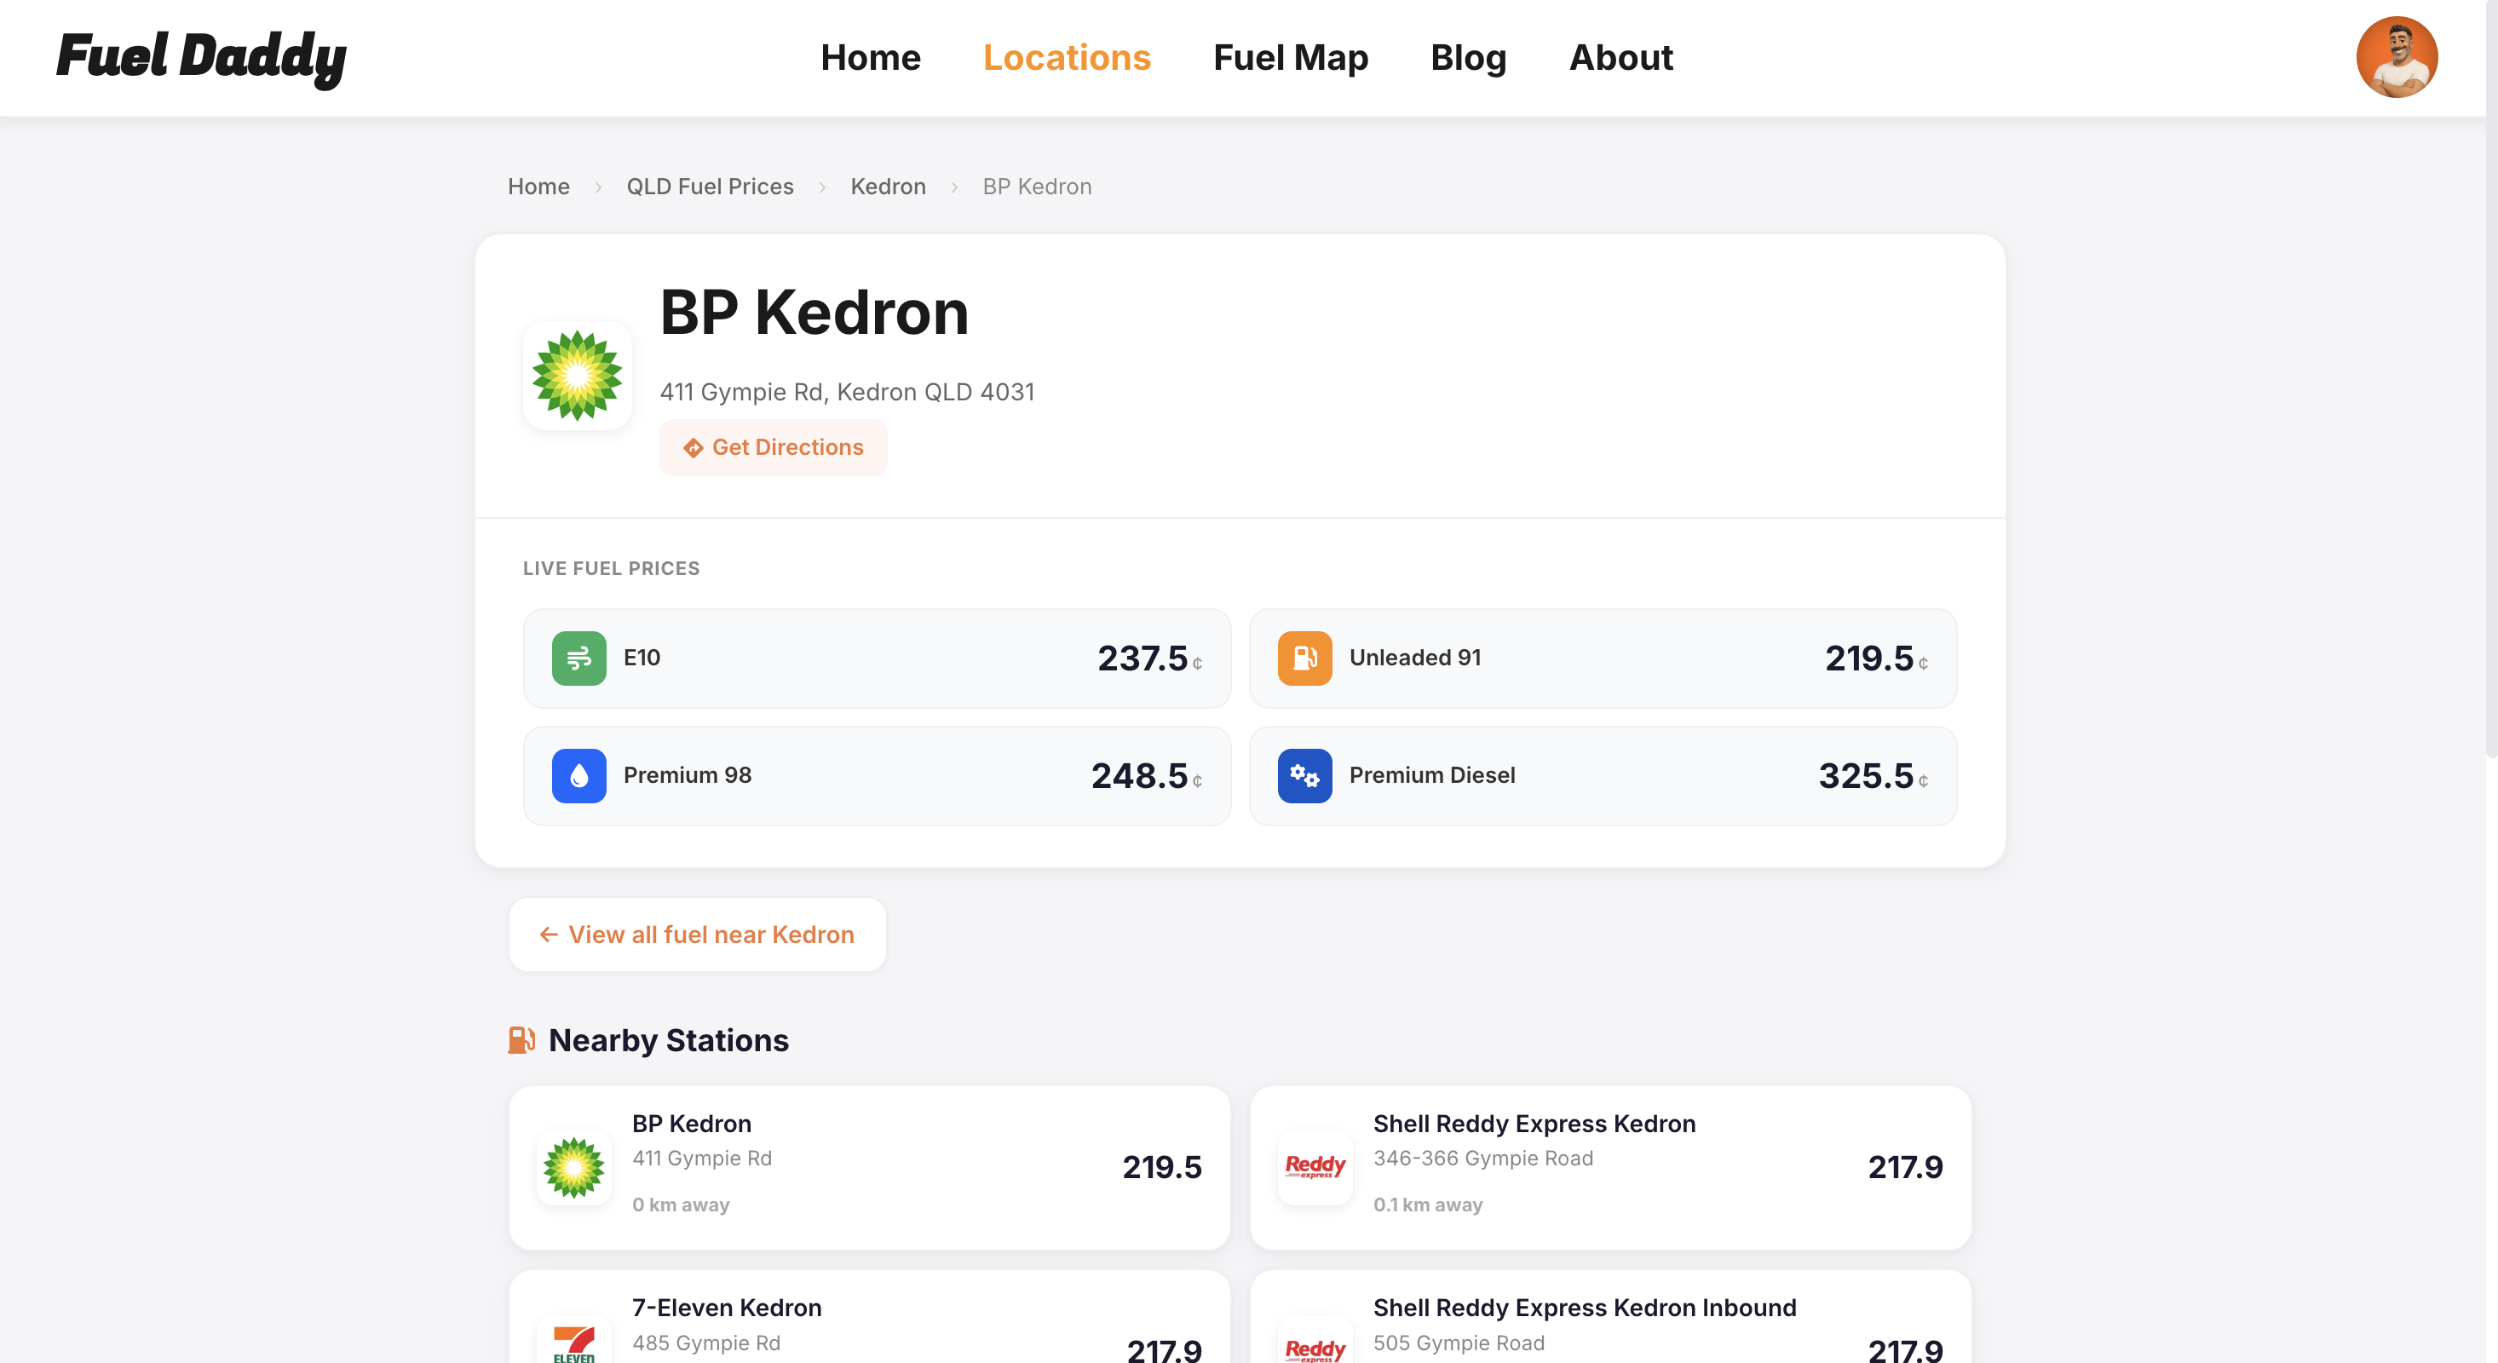This screenshot has height=1363, width=2498.
Task: Click the QLD Fuel Prices breadcrumb
Action: pos(710,186)
